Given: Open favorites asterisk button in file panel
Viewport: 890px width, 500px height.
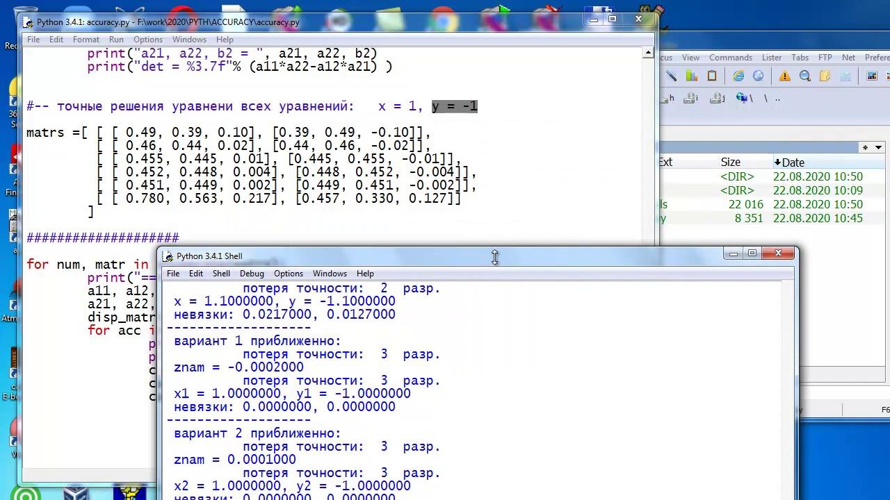Looking at the screenshot, I should coord(865,147).
